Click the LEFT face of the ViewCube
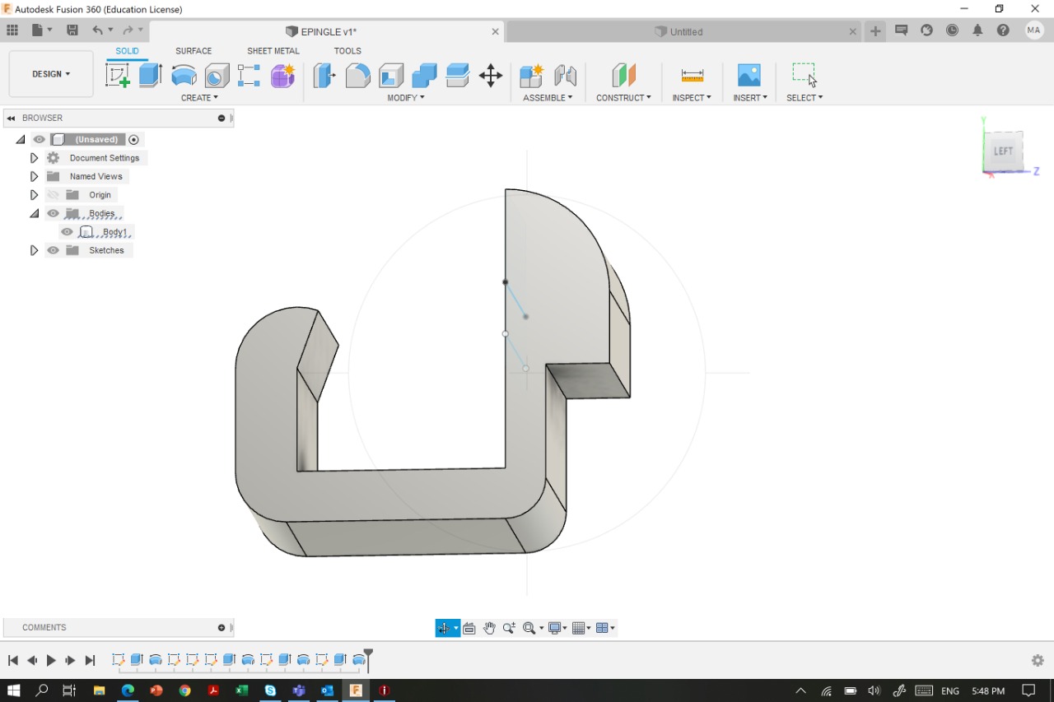The image size is (1054, 702). coord(1003,151)
